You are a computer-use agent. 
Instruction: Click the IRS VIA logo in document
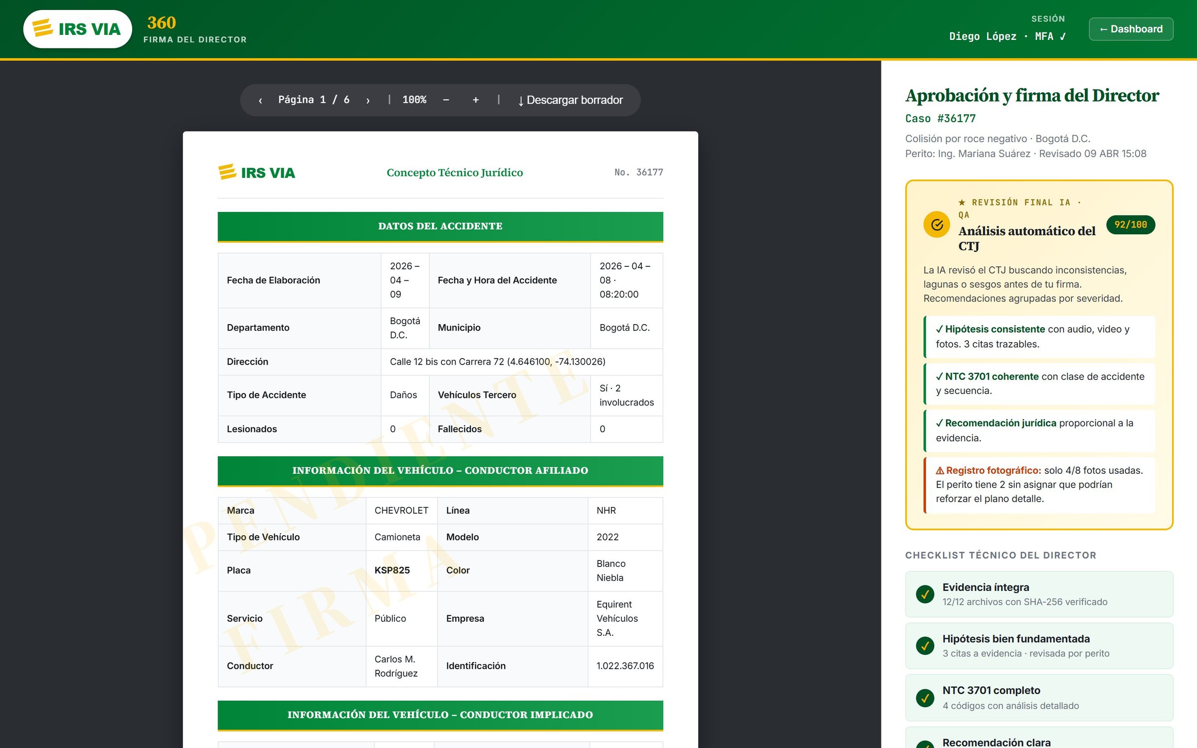point(257,173)
